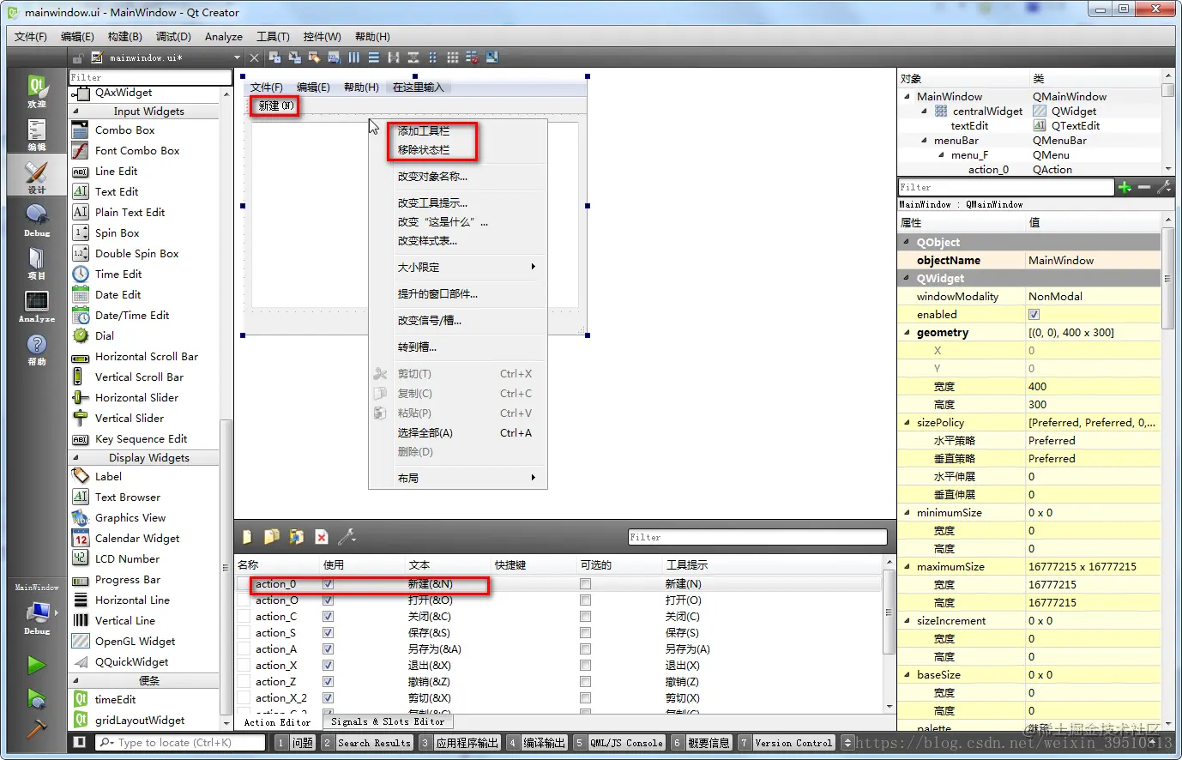Viewport: 1182px width, 760px height.
Task: Click the Action Editor Filter field
Action: point(757,537)
